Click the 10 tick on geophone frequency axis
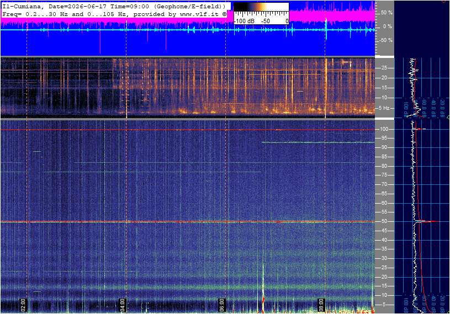 pyautogui.click(x=384, y=98)
